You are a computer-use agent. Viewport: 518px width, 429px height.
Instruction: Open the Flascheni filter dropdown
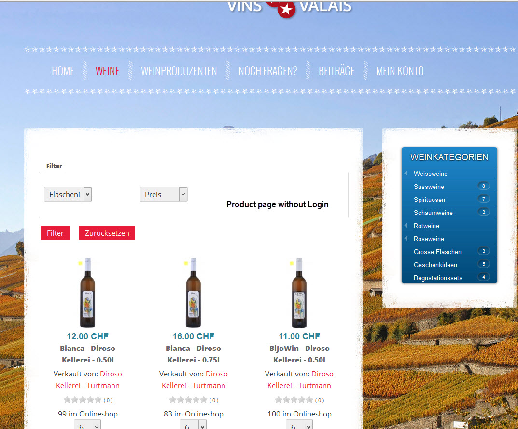68,194
